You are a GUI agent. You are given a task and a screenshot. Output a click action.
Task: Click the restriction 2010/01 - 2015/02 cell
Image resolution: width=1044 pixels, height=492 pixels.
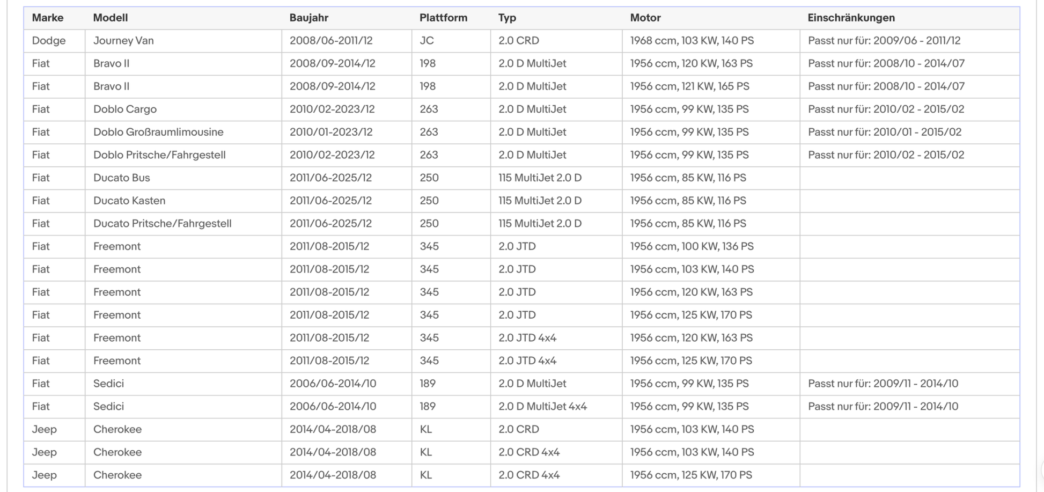[x=910, y=132]
